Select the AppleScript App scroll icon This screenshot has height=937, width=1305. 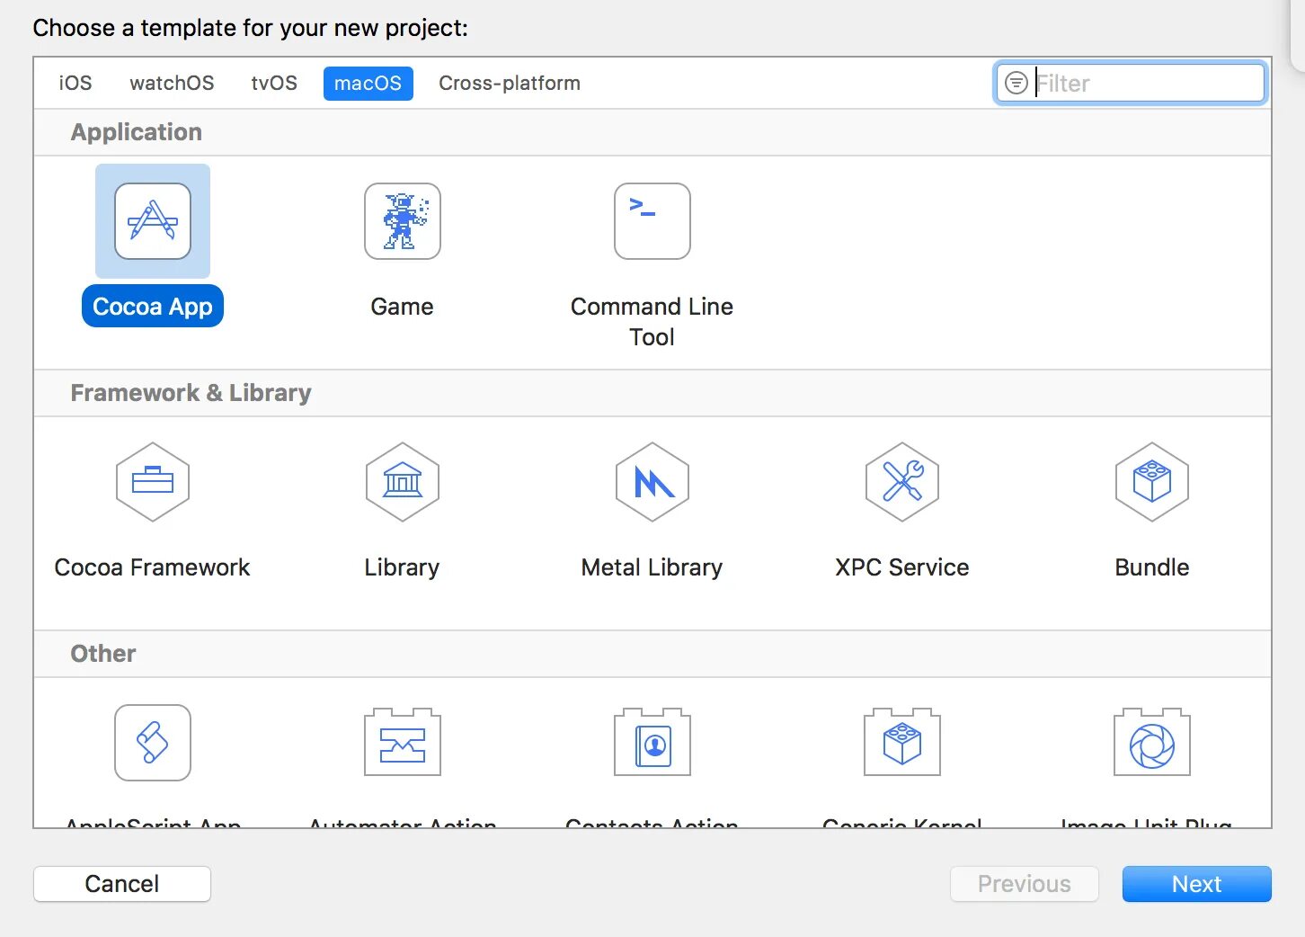coord(153,743)
